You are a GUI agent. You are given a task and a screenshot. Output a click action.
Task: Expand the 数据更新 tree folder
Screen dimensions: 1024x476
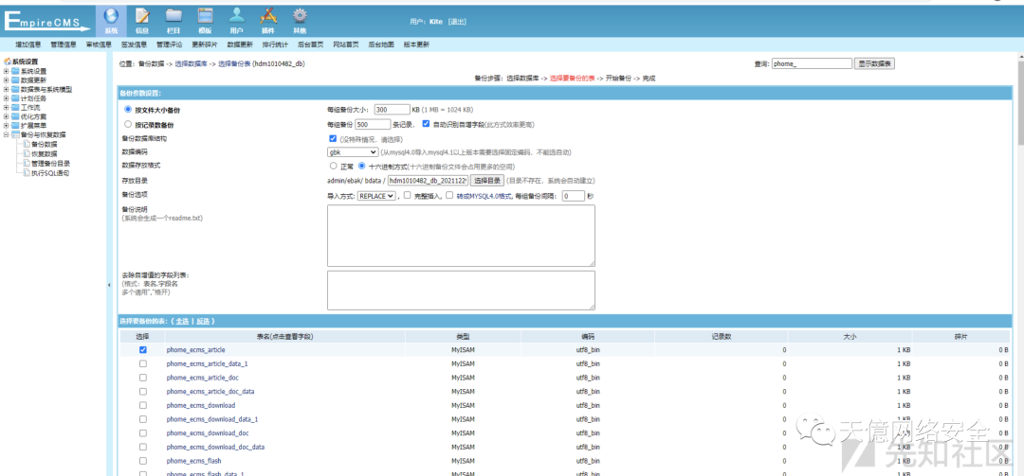click(7, 80)
